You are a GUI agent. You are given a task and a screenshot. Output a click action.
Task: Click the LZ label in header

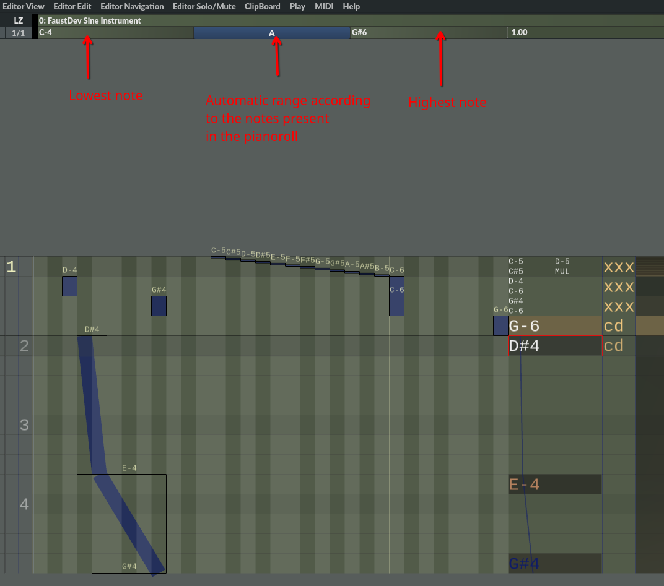tap(19, 20)
